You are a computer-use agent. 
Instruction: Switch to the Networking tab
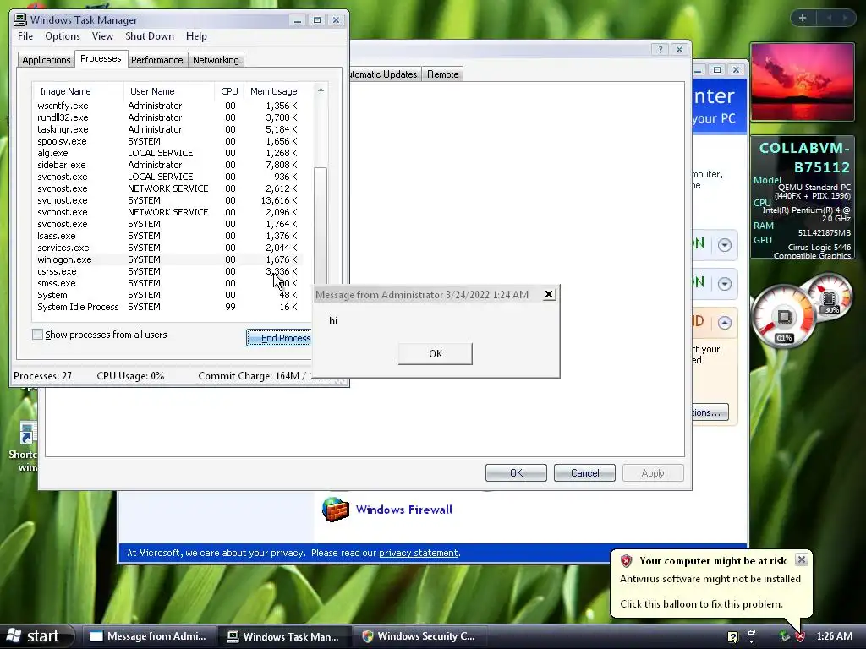(216, 60)
